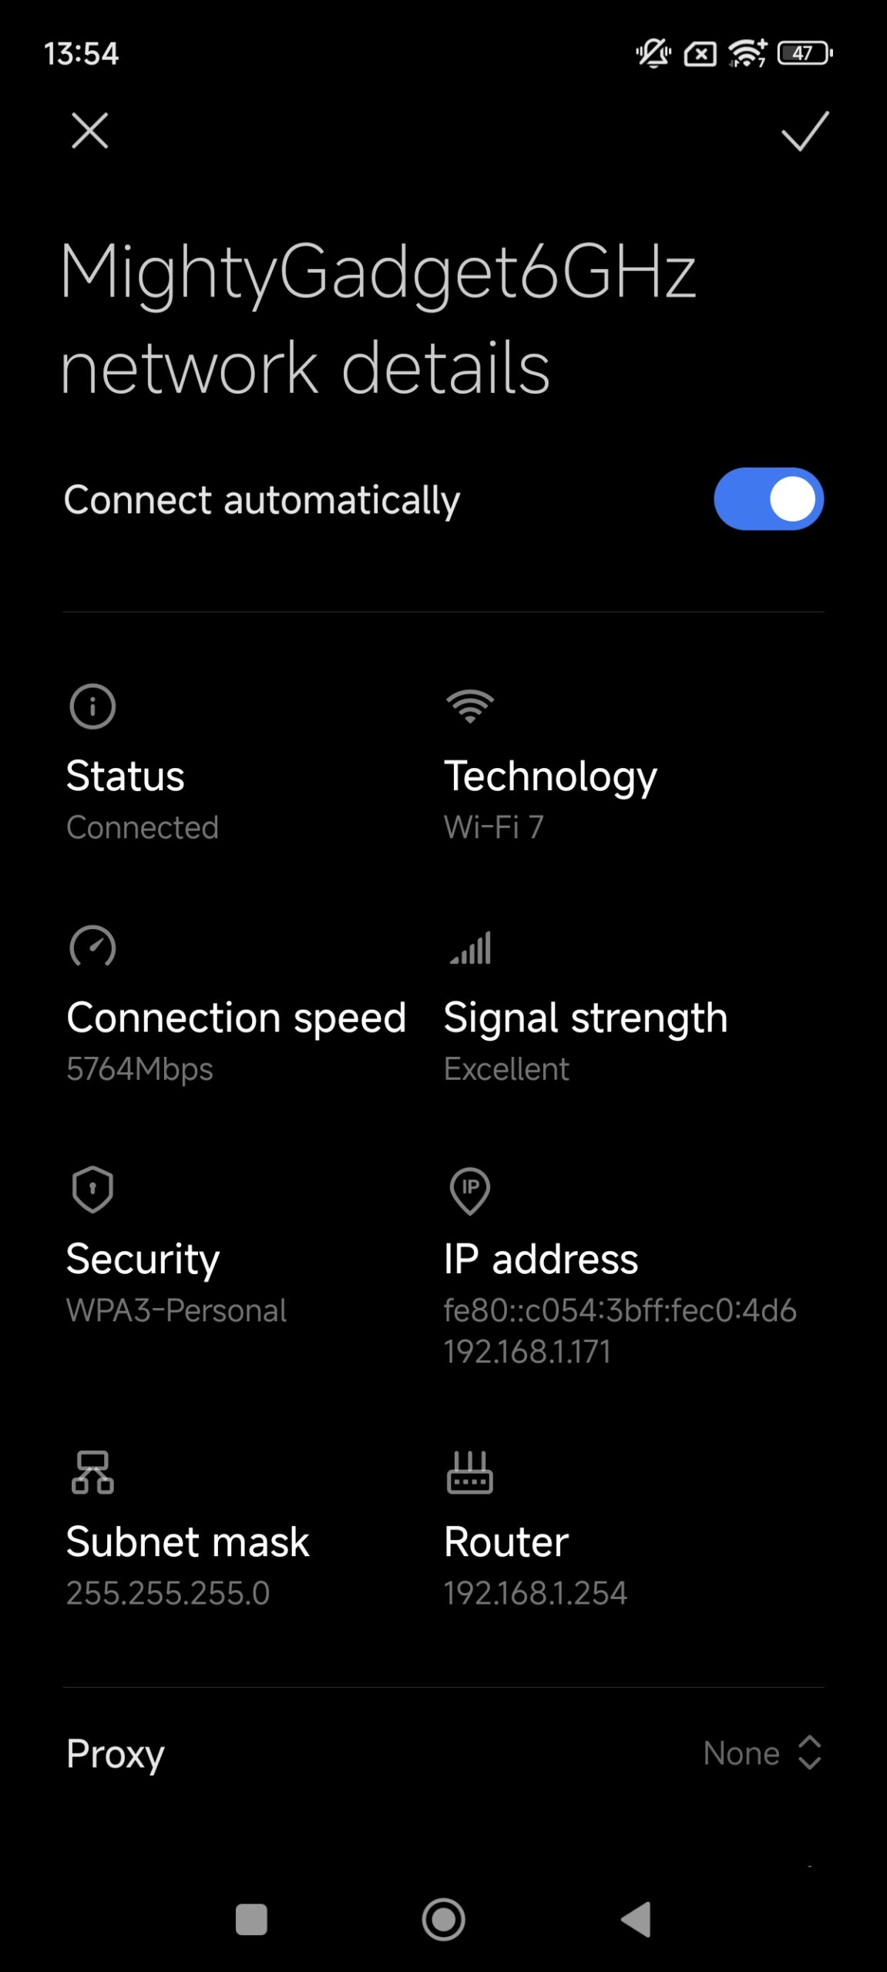Tap the Signal strength bars icon
This screenshot has width=887, height=1972.
click(471, 948)
